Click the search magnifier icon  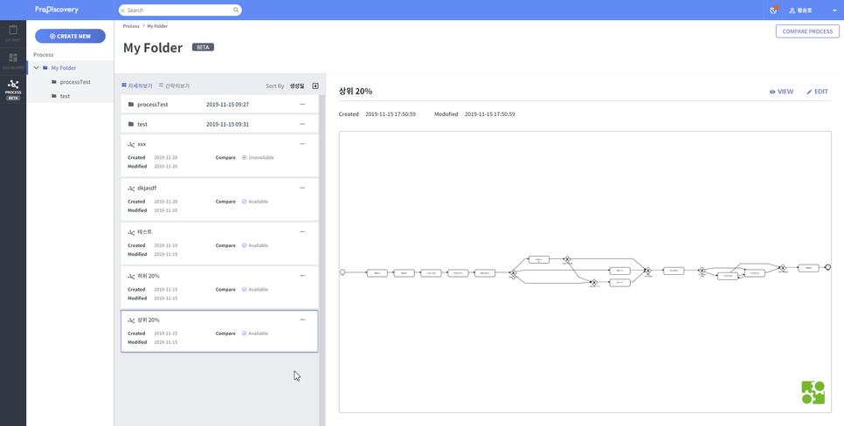click(x=236, y=10)
